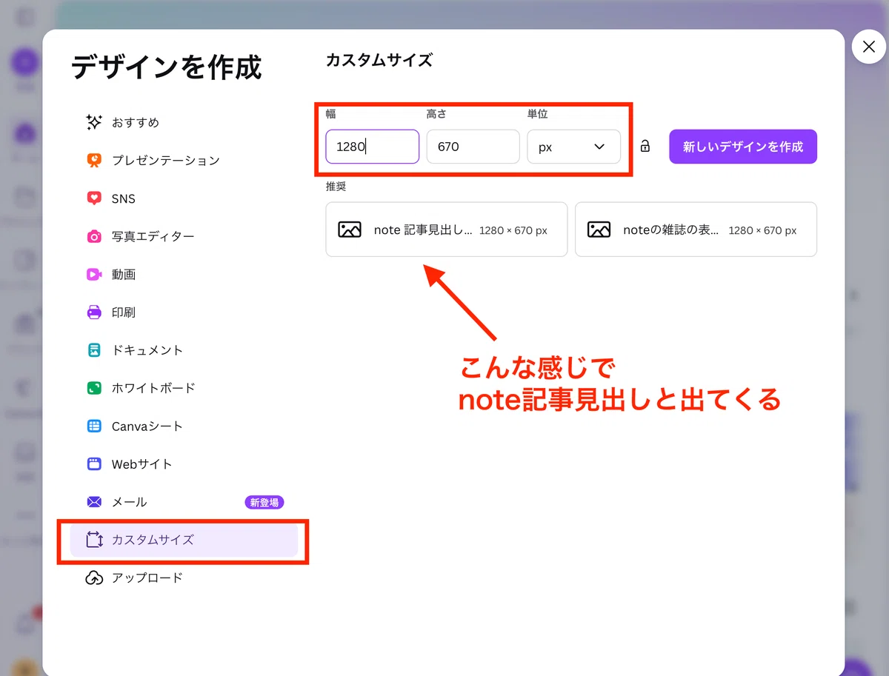
Task: Click the 新登場 badge next to メール
Action: tap(264, 502)
